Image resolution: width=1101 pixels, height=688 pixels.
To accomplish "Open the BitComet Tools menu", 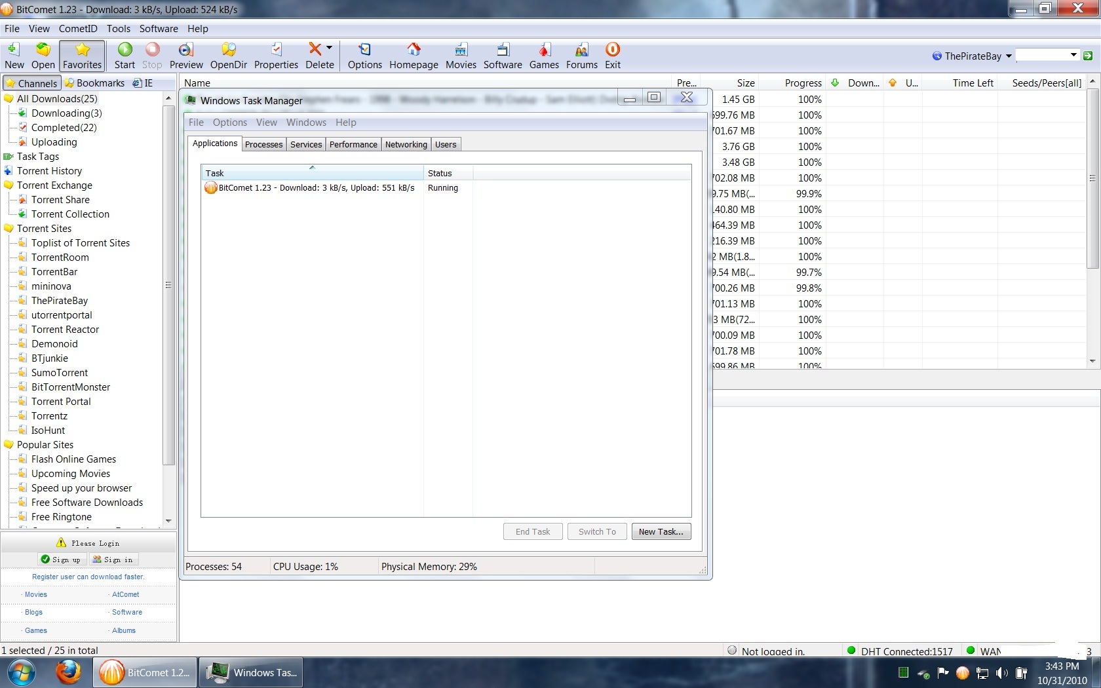I will [x=119, y=29].
